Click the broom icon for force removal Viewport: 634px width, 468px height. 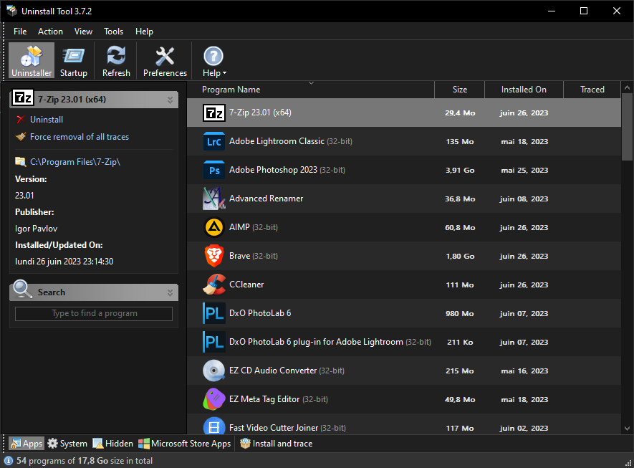(x=21, y=137)
